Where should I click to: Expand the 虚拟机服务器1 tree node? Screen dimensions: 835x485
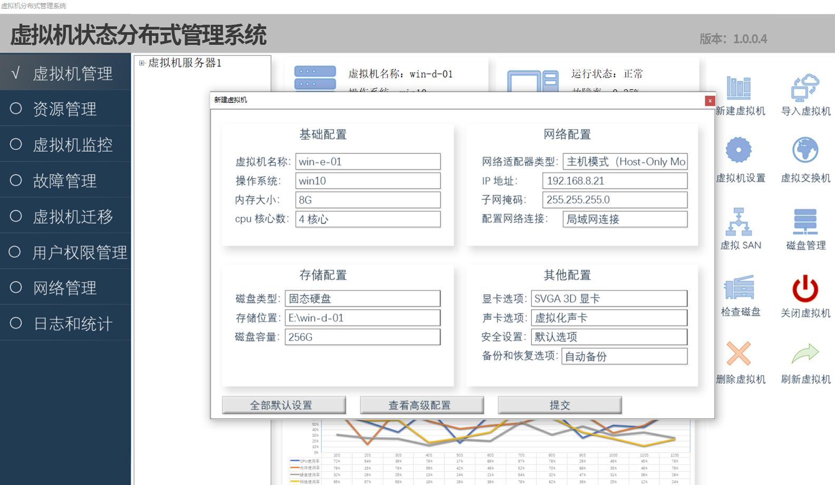[142, 63]
